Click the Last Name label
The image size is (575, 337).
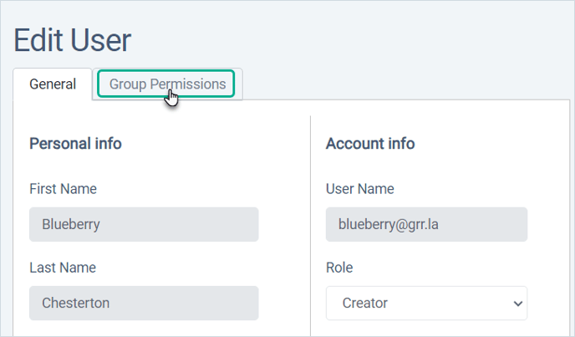pyautogui.click(x=63, y=268)
